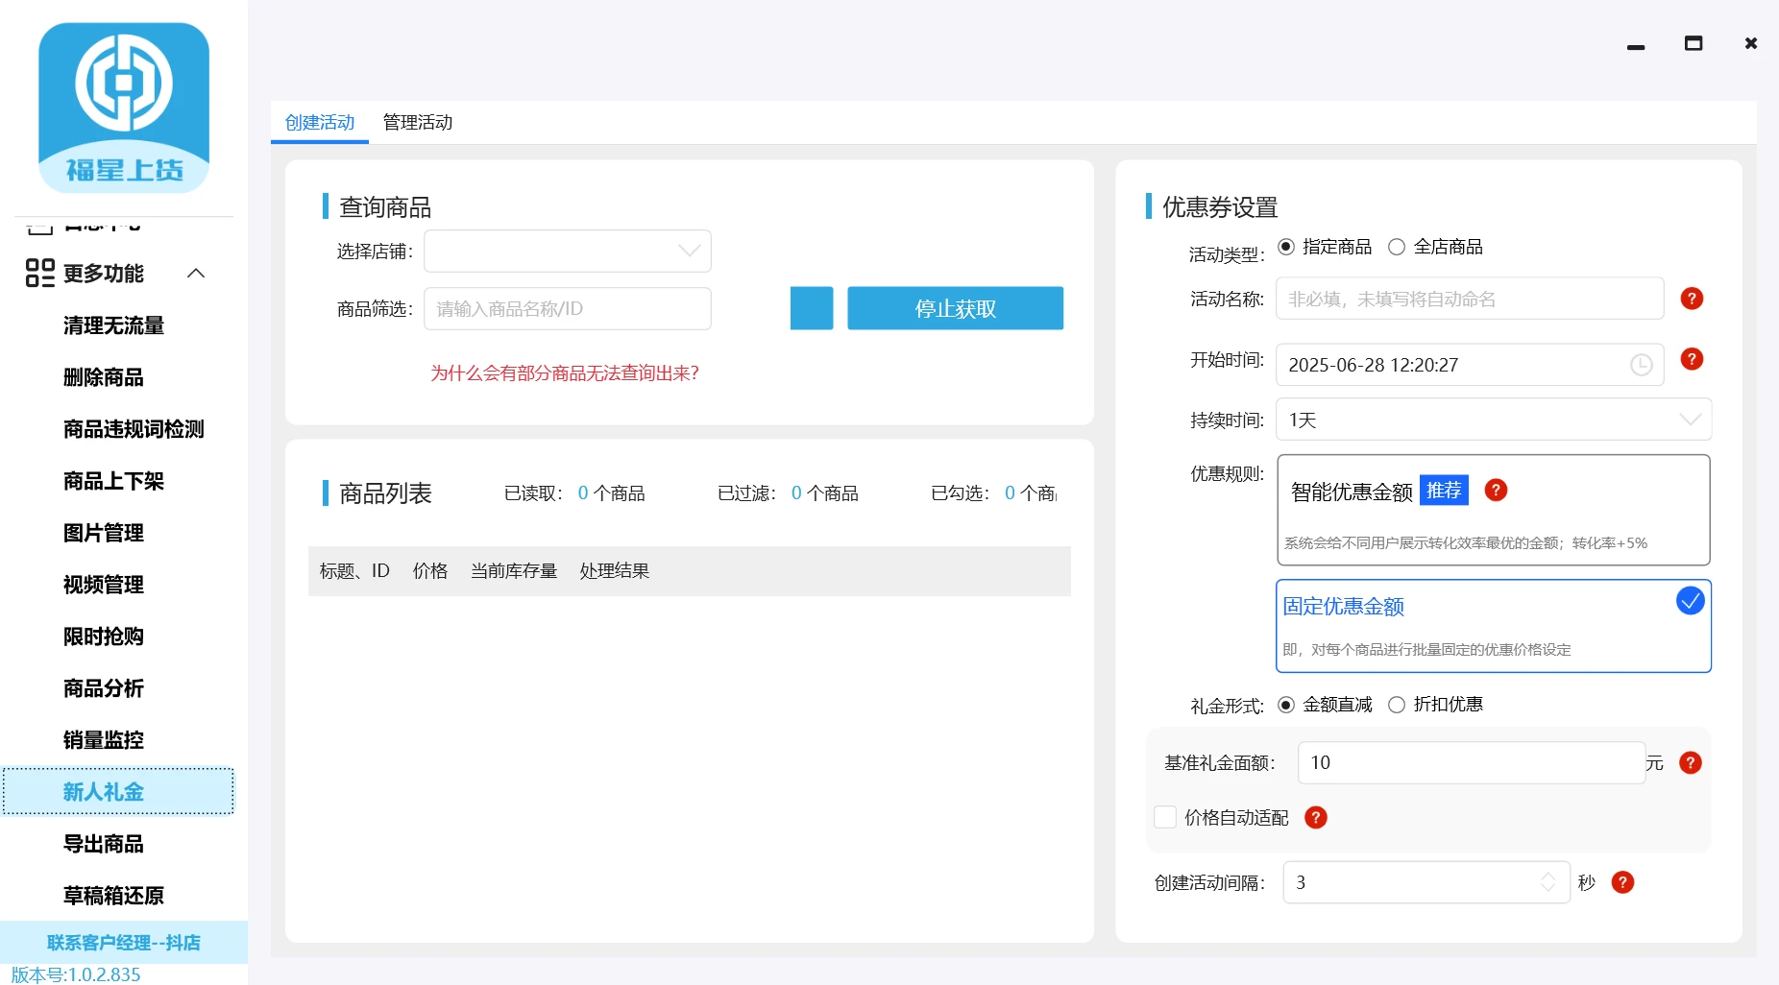Select 指定商品 activity type radio
Viewport: 1779px width, 985px height.
1286,247
